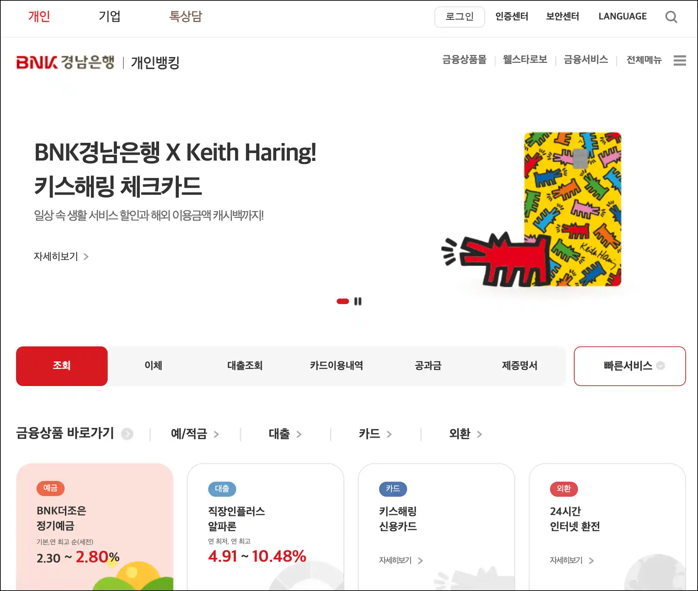Click the 2.30 ~ 2.80% rate text

pos(78,557)
